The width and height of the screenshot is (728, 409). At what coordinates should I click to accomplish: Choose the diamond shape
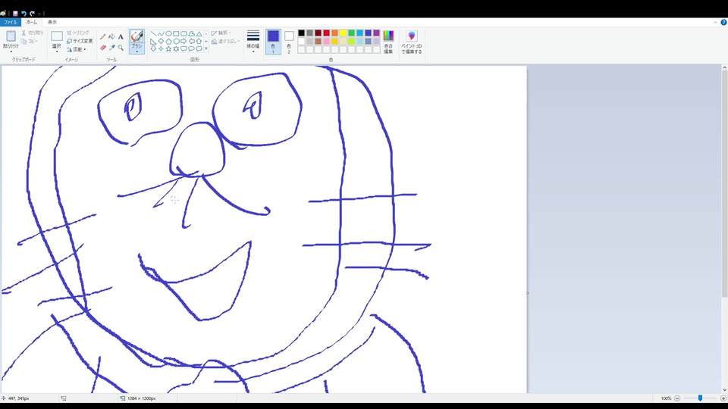pos(161,41)
